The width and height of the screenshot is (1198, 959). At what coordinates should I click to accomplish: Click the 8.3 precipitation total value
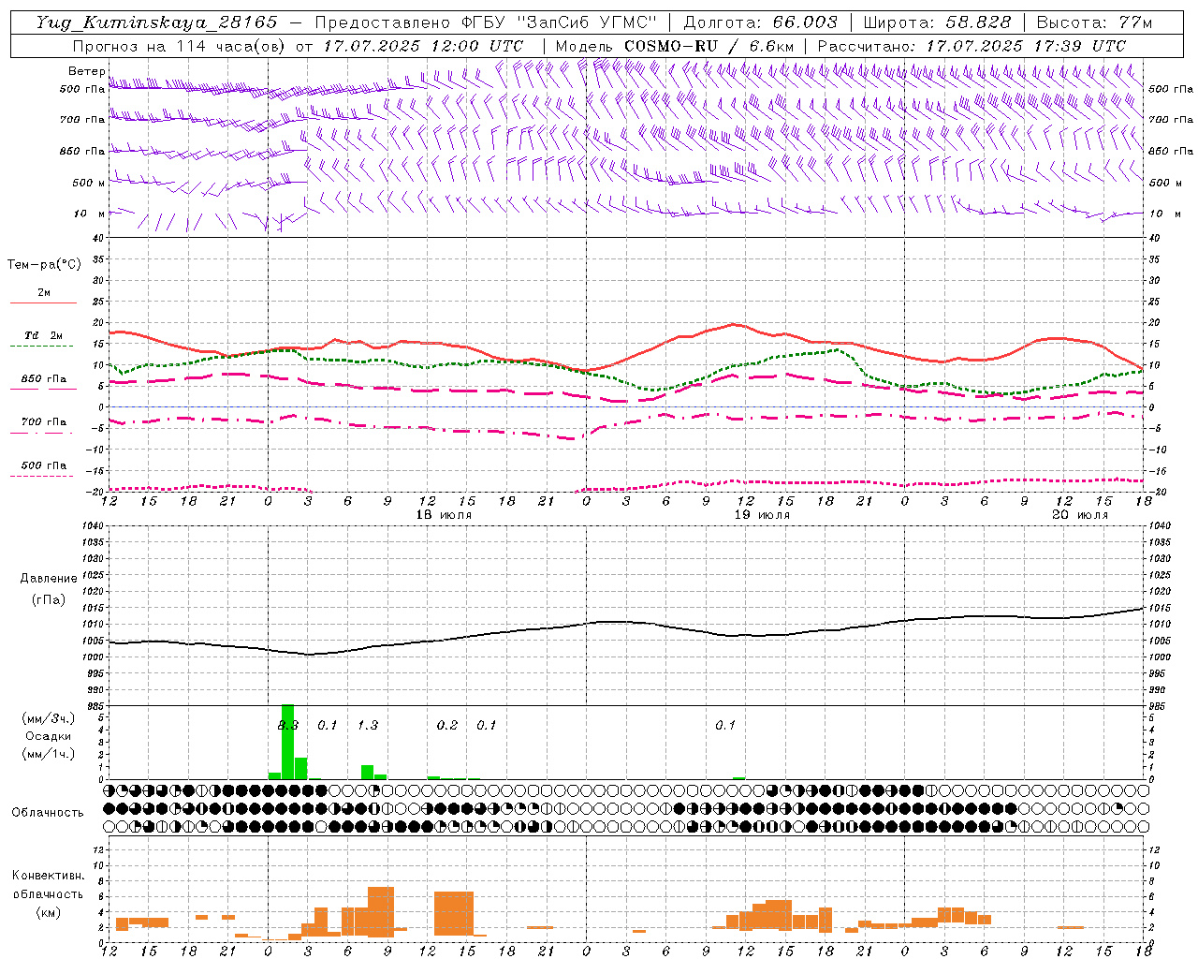pos(288,725)
